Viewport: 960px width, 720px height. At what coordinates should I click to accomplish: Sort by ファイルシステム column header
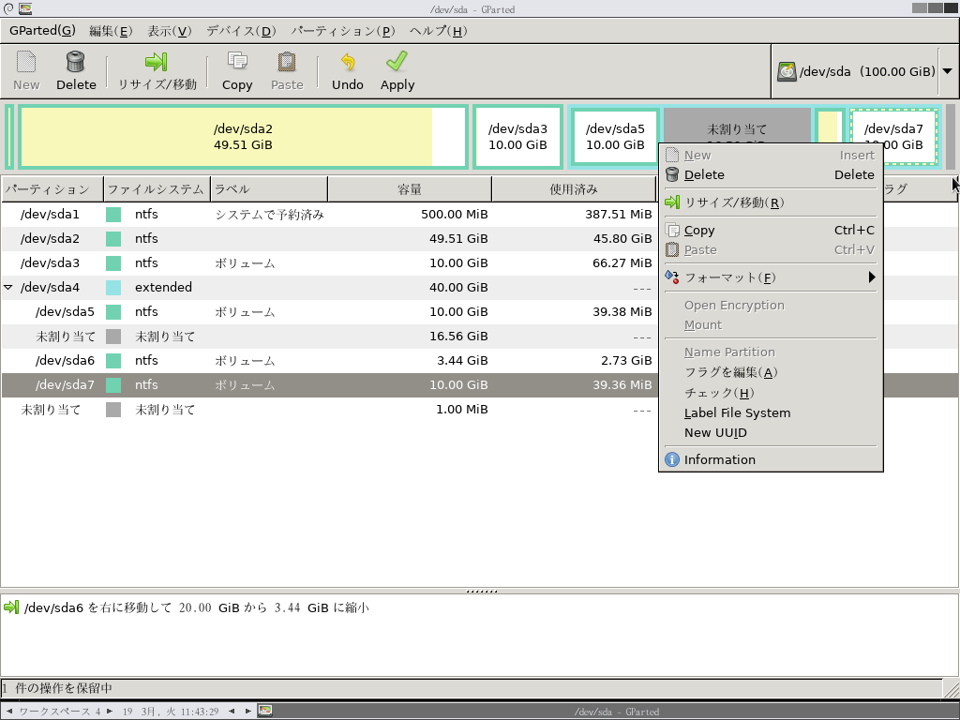pos(157,189)
